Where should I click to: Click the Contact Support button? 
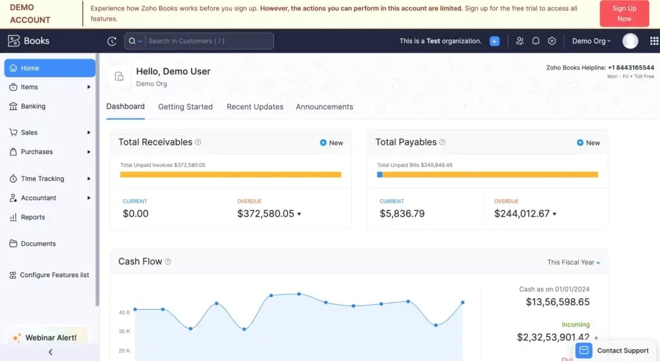pyautogui.click(x=615, y=350)
